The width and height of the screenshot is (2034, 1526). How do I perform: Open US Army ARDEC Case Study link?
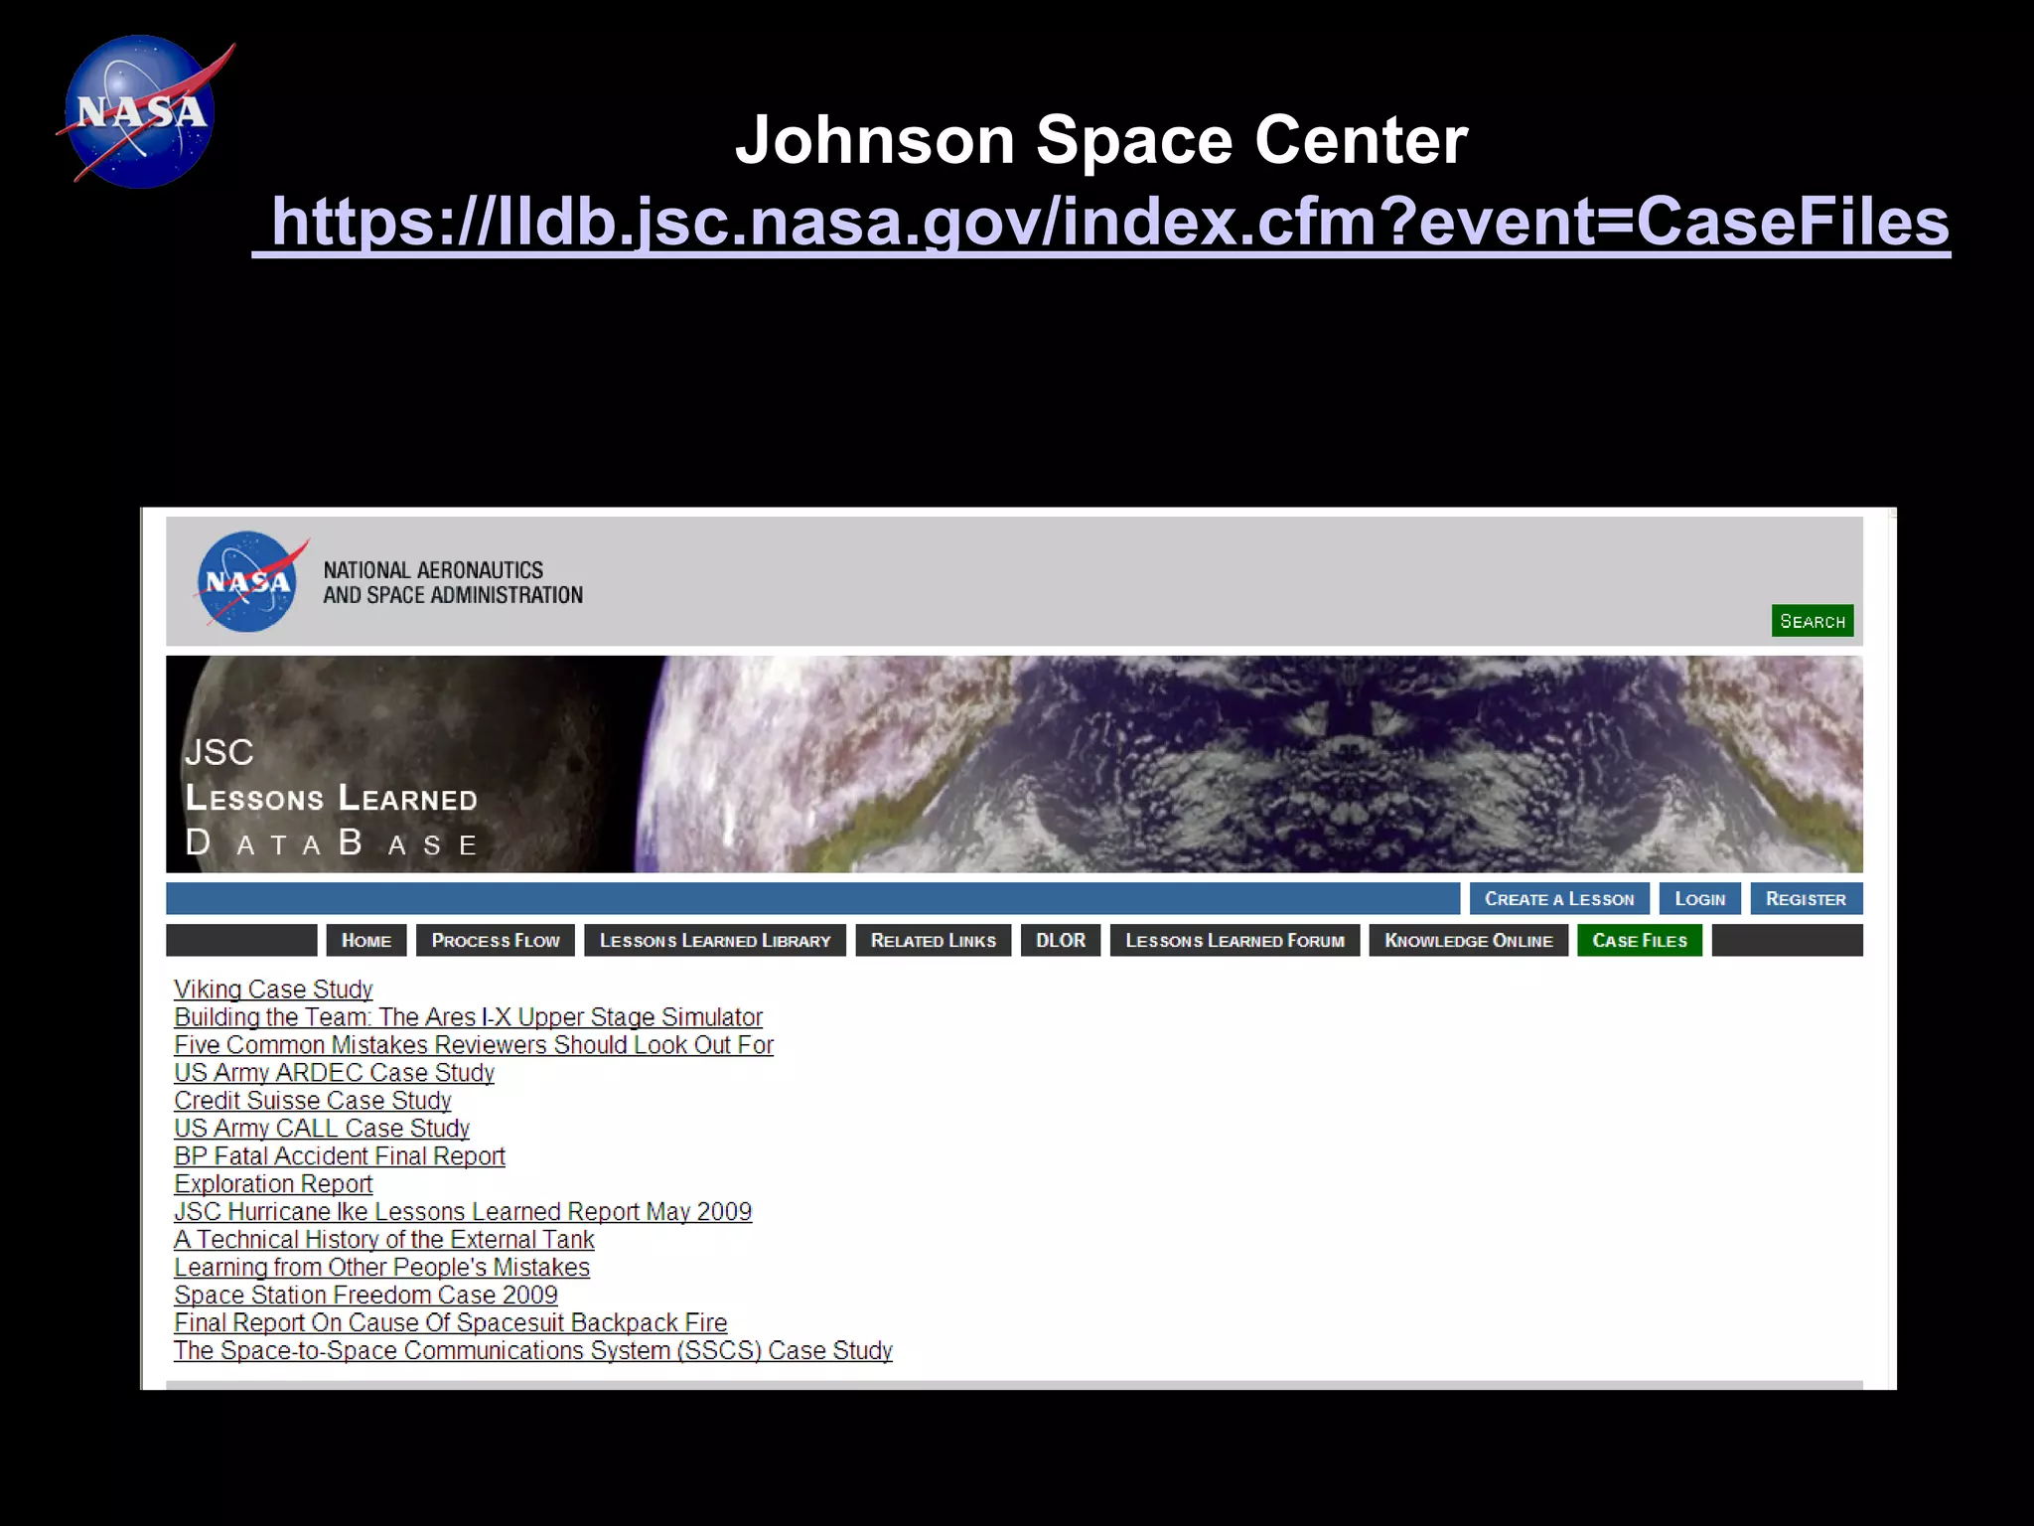pyautogui.click(x=334, y=1073)
